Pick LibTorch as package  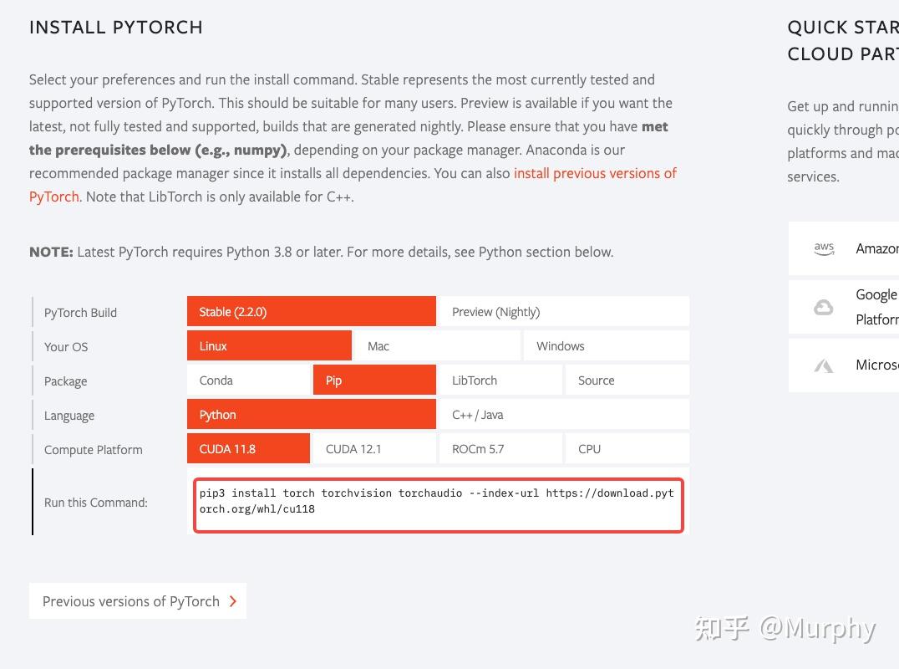pyautogui.click(x=500, y=380)
